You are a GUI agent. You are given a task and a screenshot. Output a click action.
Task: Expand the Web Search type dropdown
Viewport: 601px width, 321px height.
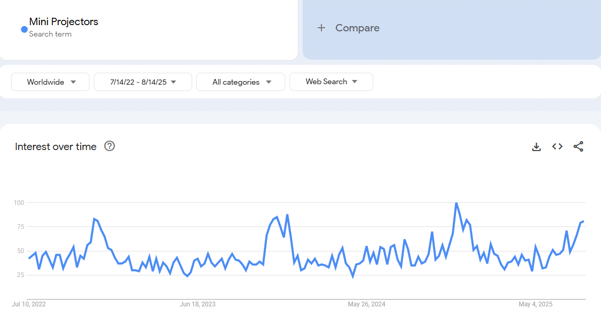pyautogui.click(x=331, y=82)
